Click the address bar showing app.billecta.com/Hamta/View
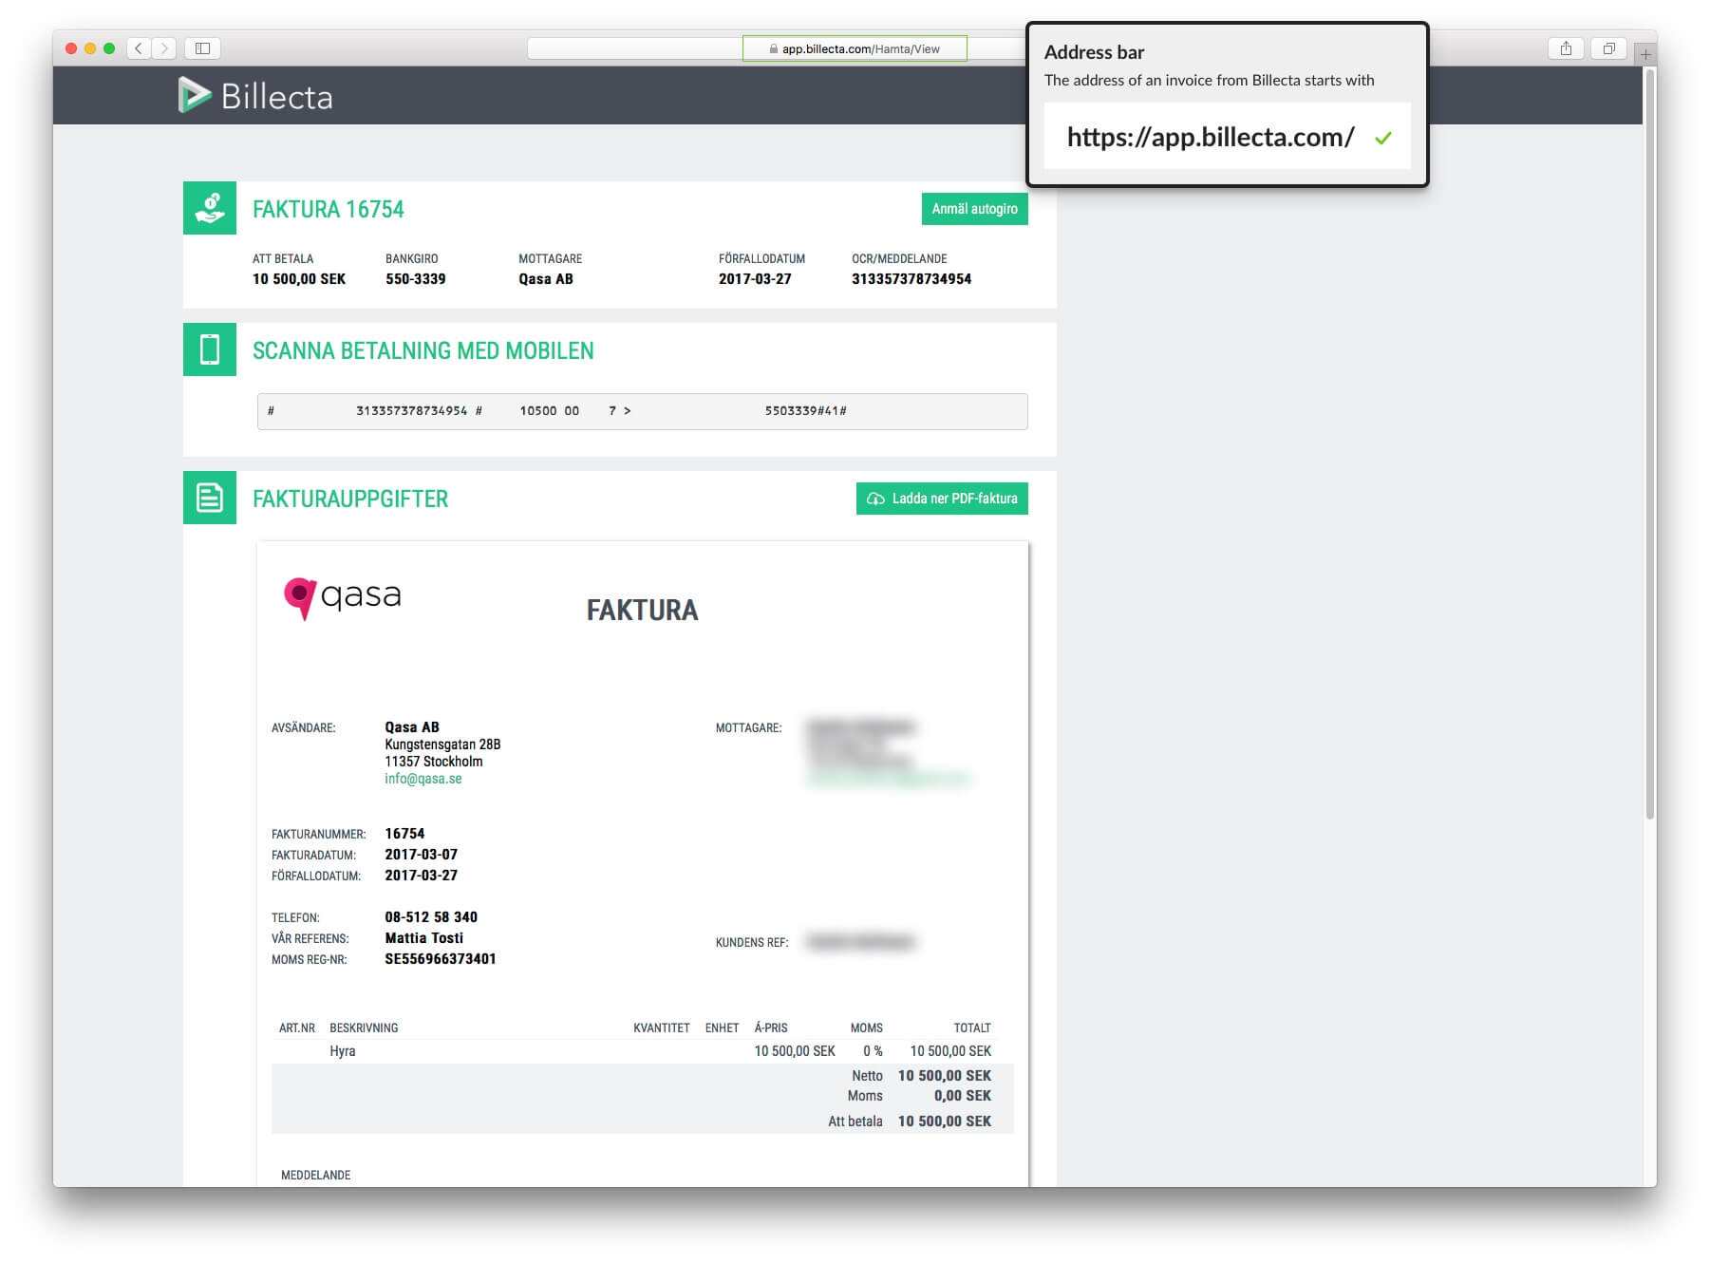Viewport: 1710px width, 1263px height. click(855, 48)
